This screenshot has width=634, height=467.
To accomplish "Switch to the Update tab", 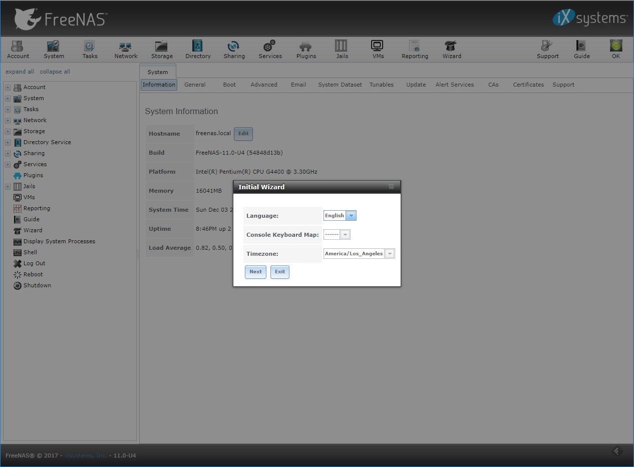I will 416,85.
